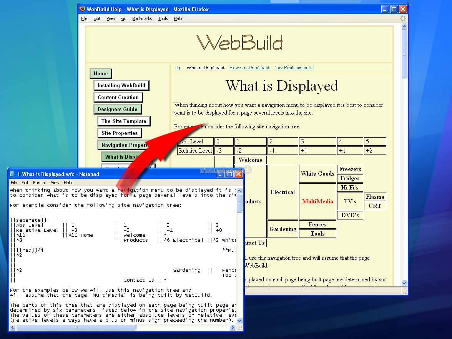The width and height of the screenshot is (452, 339).
Task: Click Firefox scrollbar up arrow
Action: pyautogui.click(x=404, y=26)
